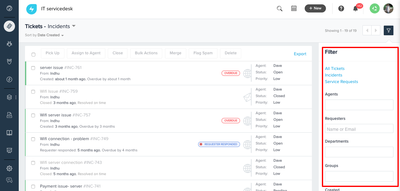Check the select-all tickets checkbox
This screenshot has height=191, width=400.
point(33,55)
